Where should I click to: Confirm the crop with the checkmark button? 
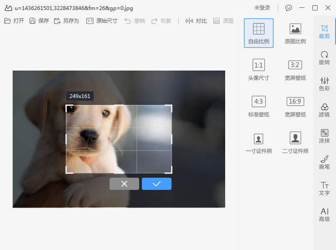pyautogui.click(x=157, y=184)
